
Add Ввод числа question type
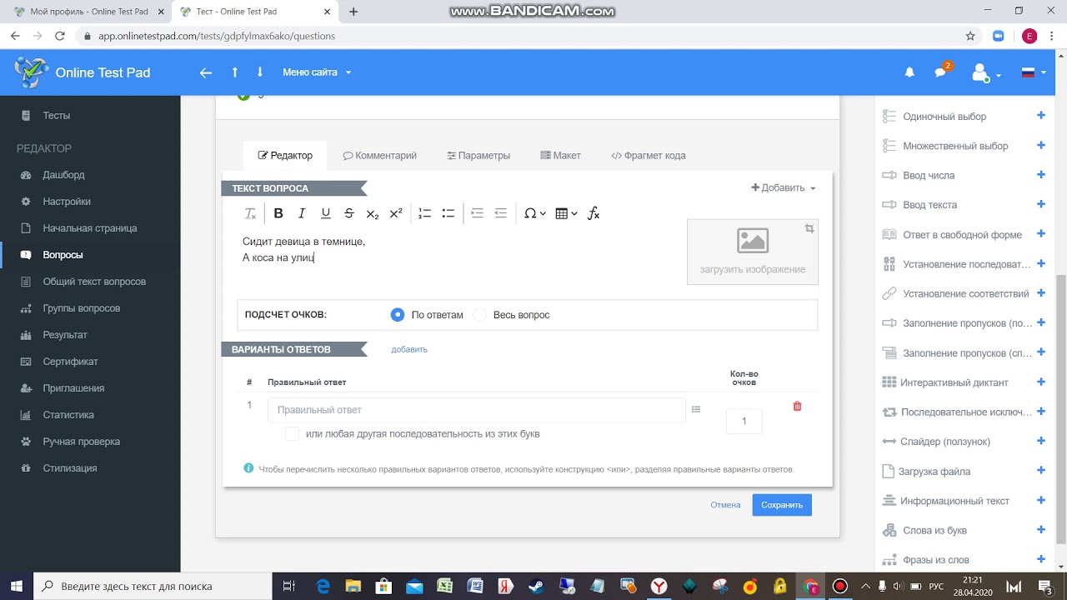point(1041,175)
